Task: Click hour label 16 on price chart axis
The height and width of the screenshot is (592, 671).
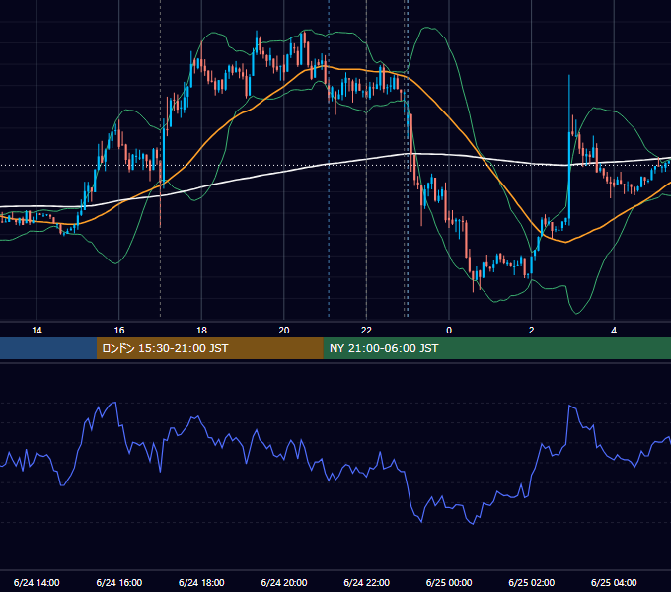Action: 119,330
